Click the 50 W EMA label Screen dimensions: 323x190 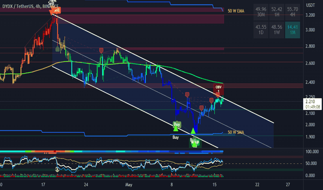pos(236,11)
